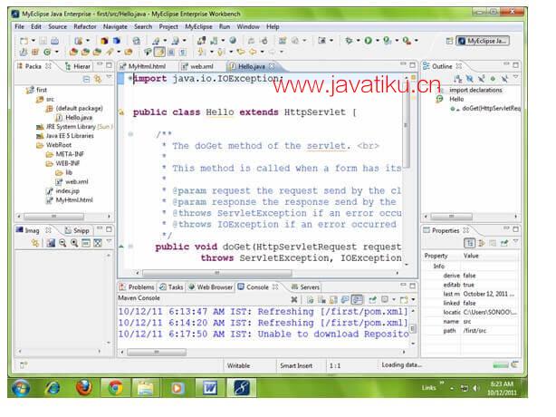
Task: Click the New file toolbar icon
Action: [24, 41]
